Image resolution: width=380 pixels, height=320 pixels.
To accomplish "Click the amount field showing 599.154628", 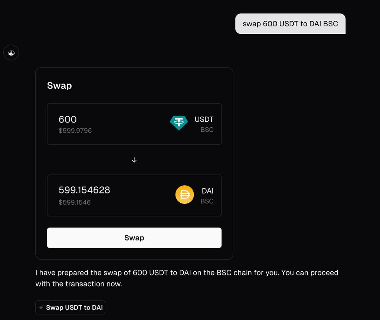I will point(84,190).
